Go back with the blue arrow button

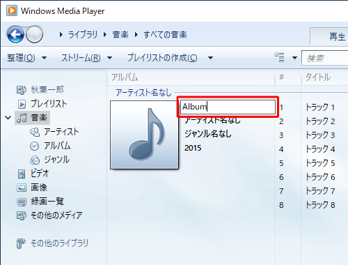[15, 35]
